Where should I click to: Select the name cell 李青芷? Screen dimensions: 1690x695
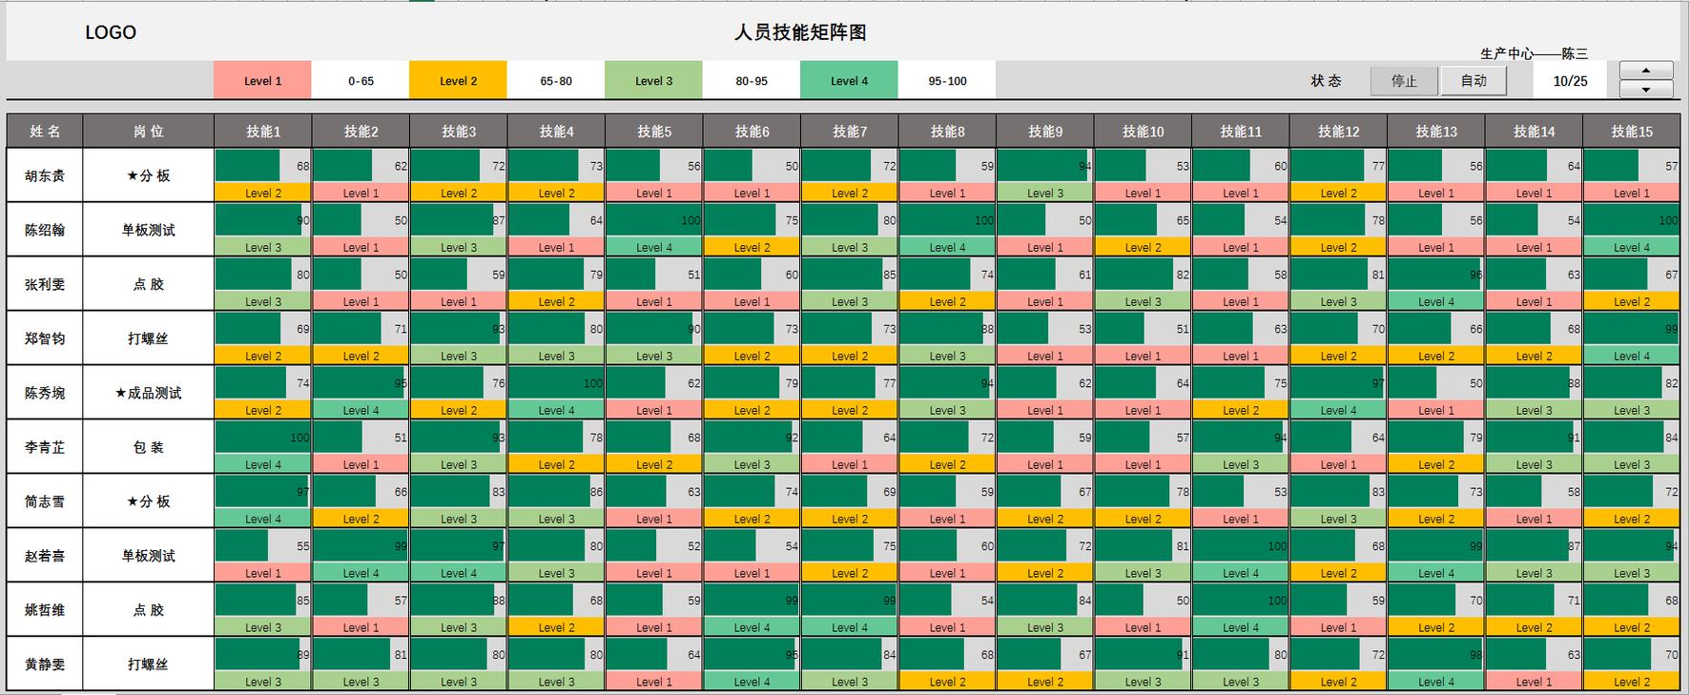(x=45, y=447)
